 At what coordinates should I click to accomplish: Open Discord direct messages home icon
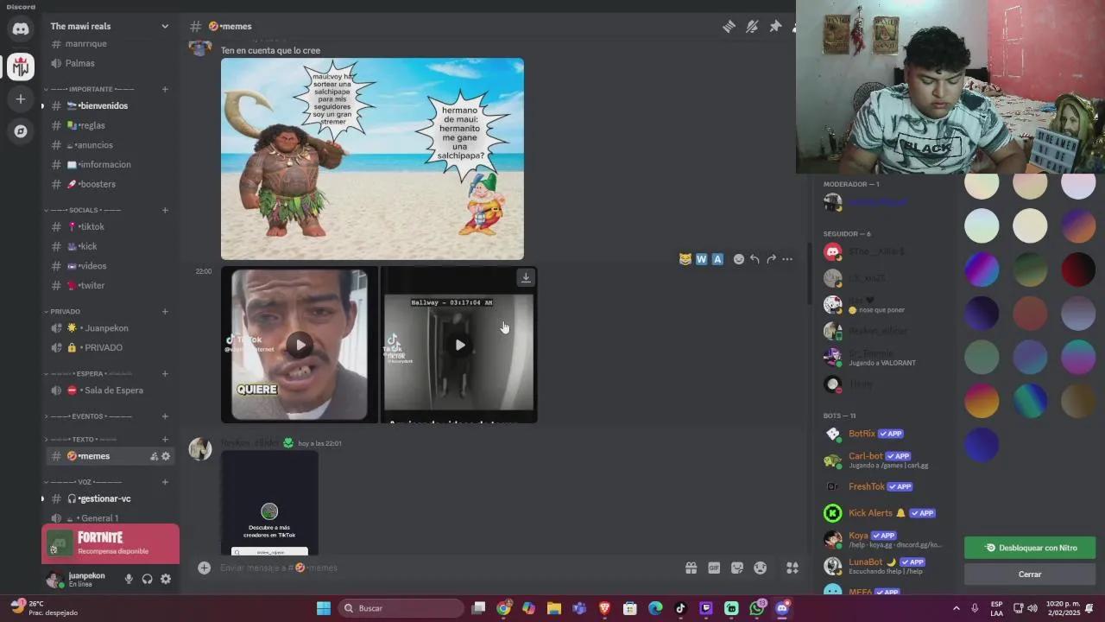[21, 29]
